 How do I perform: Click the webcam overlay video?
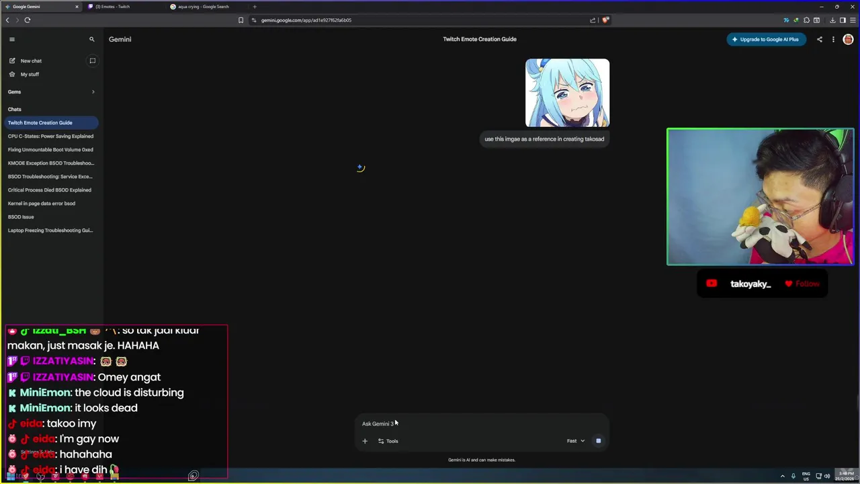[761, 197]
